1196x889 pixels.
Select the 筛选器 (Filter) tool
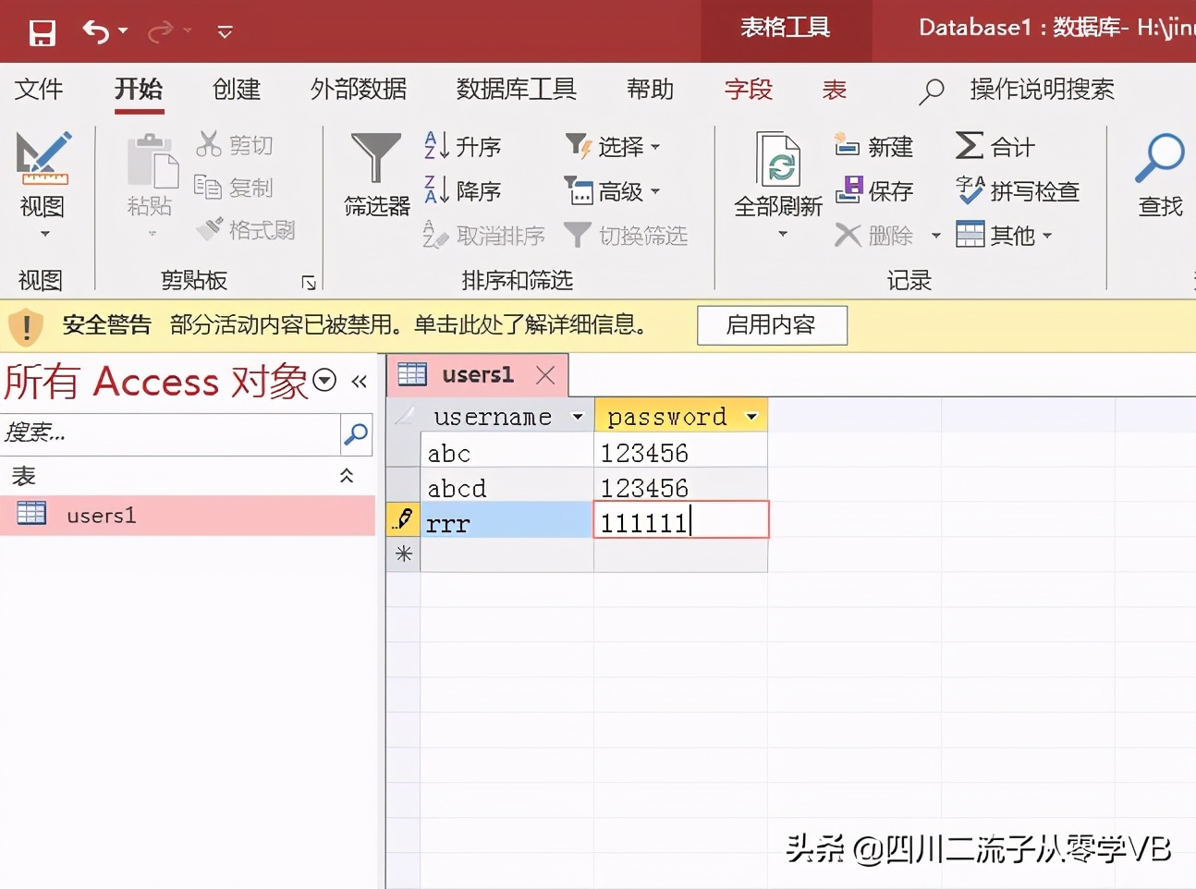pyautogui.click(x=374, y=176)
